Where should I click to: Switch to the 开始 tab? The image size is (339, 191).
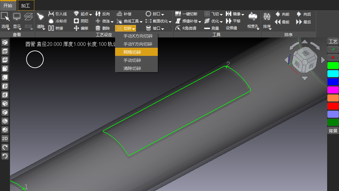8,5
